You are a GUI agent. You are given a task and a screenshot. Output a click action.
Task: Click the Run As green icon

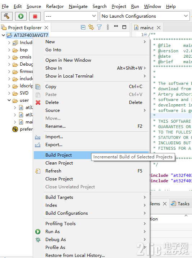tap(38, 232)
